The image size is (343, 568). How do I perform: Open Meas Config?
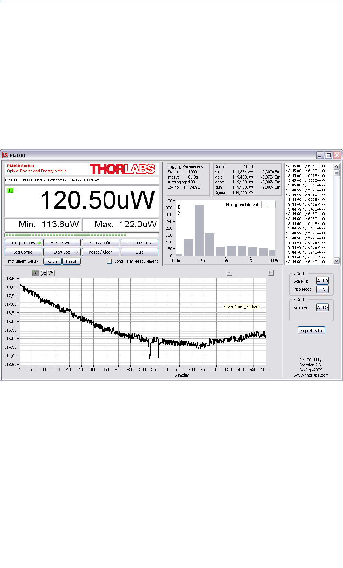click(100, 243)
